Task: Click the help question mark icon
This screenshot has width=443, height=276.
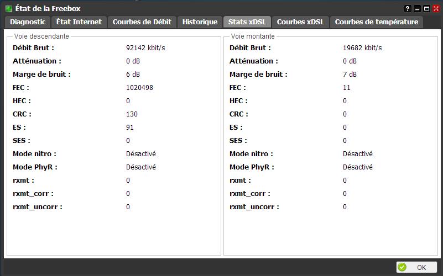Action: [x=408, y=9]
